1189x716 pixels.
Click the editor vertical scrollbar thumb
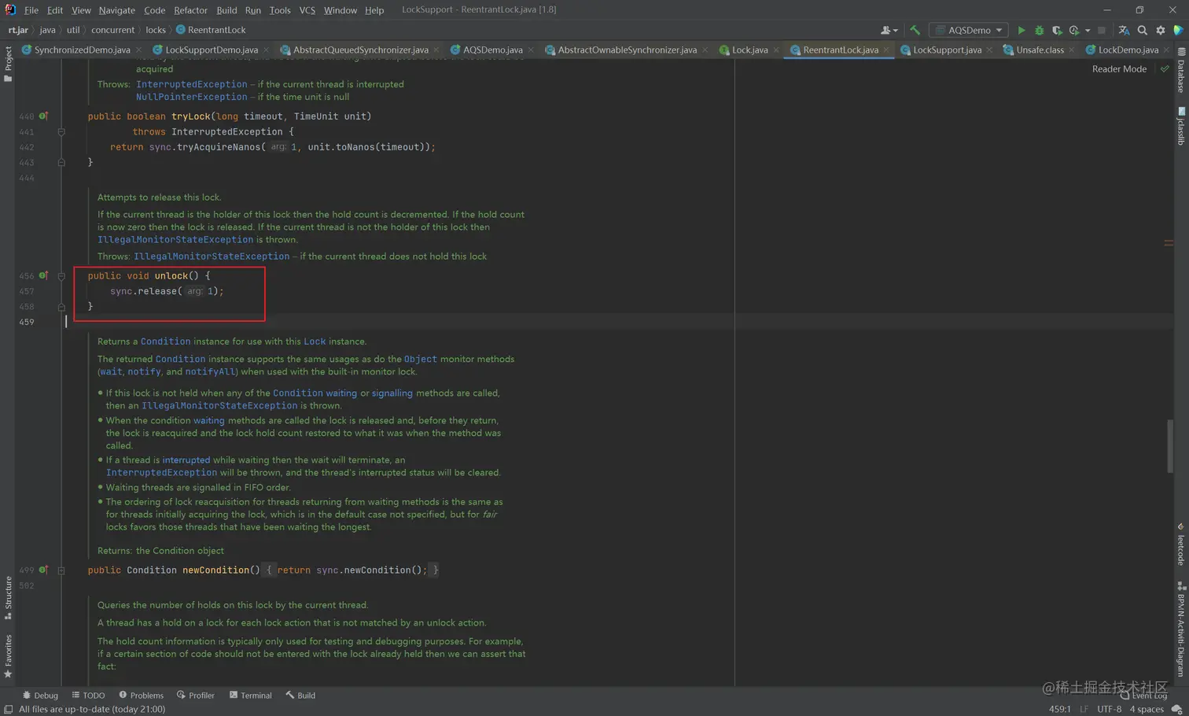[x=1169, y=445]
